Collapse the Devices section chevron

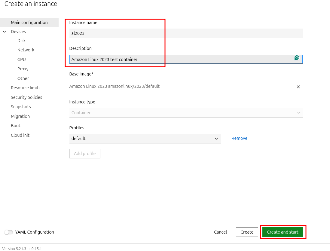tap(5, 32)
